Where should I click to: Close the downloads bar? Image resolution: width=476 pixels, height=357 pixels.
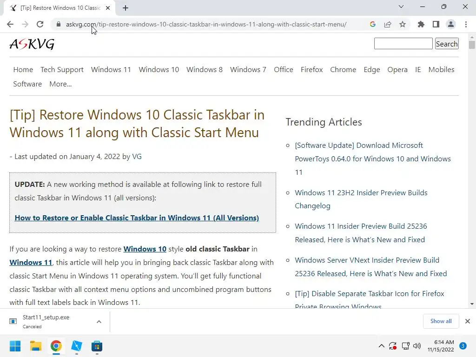point(468,321)
